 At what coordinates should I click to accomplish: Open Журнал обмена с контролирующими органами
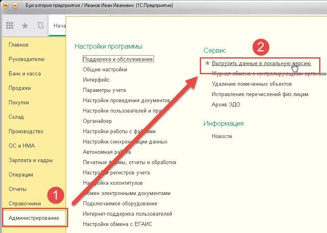pyautogui.click(x=269, y=73)
